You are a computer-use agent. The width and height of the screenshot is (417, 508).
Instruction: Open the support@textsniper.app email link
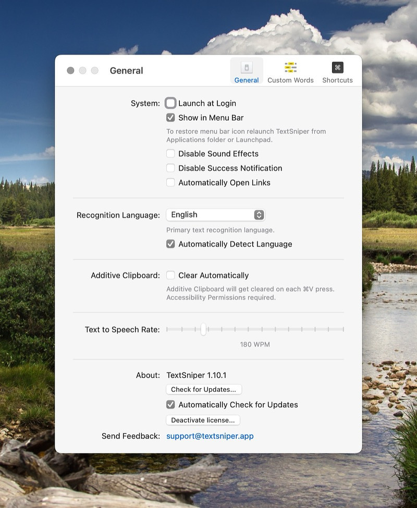(210, 436)
